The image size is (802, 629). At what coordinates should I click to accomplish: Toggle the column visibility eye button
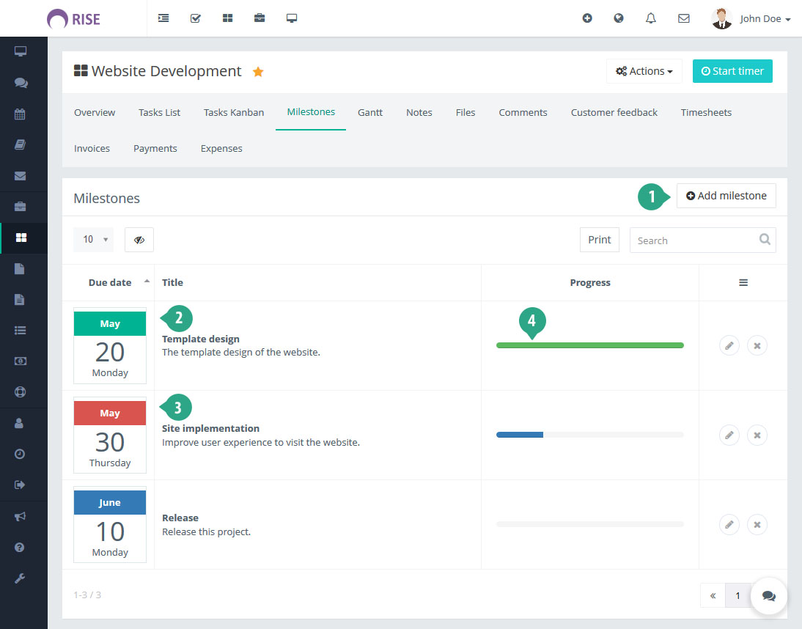tap(139, 240)
